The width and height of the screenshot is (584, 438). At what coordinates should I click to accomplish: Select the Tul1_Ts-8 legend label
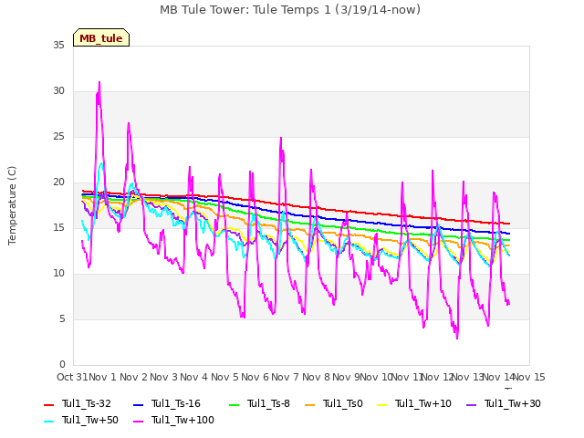coord(268,403)
